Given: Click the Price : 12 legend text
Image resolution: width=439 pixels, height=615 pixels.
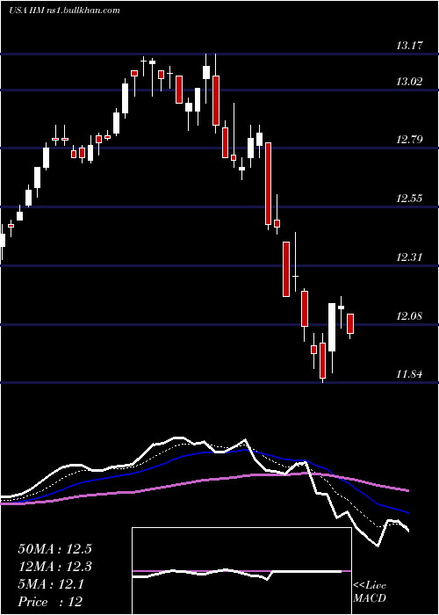Looking at the screenshot, I should (x=50, y=602).
